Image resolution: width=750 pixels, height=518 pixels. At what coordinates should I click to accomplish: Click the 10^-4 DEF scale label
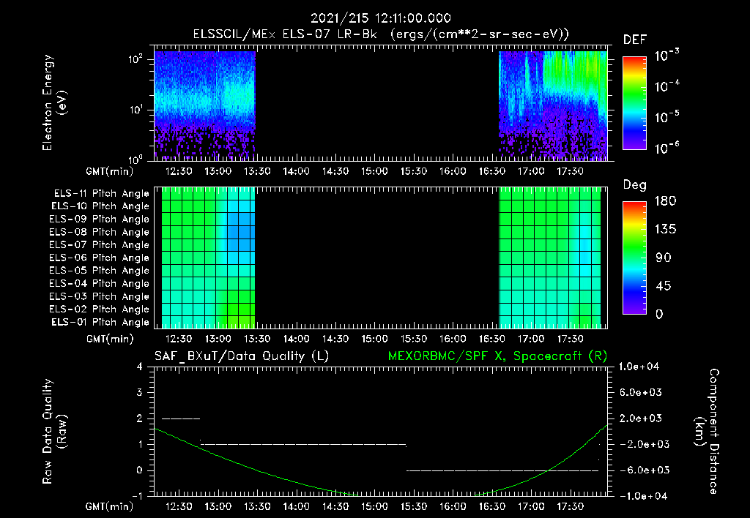tap(667, 86)
